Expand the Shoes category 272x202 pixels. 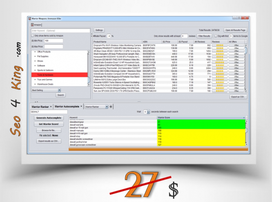coord(35,61)
